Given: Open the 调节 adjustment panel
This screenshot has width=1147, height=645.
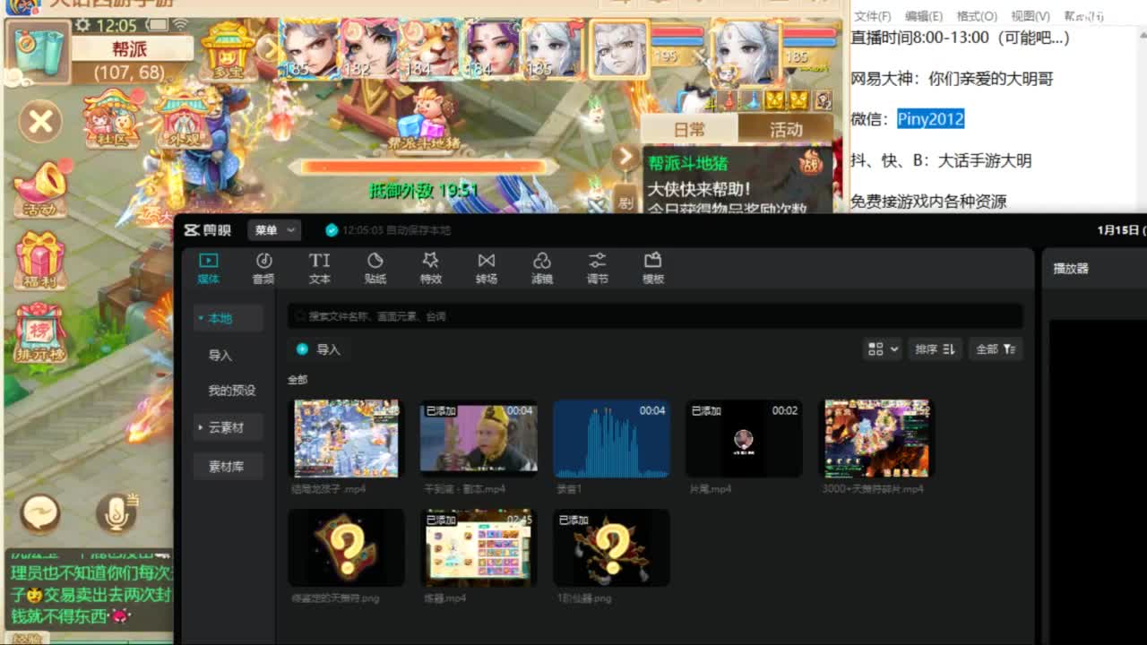Looking at the screenshot, I should 598,267.
